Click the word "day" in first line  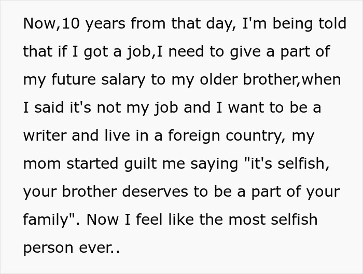click(199, 24)
